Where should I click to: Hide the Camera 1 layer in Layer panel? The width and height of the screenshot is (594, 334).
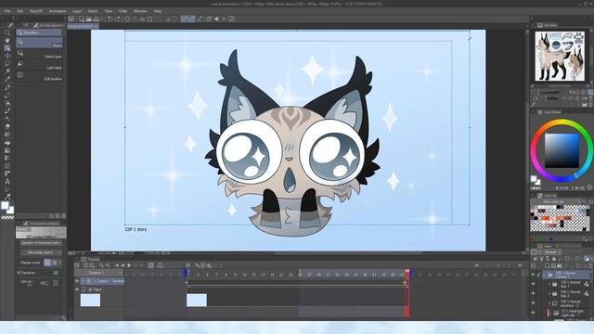[533, 275]
